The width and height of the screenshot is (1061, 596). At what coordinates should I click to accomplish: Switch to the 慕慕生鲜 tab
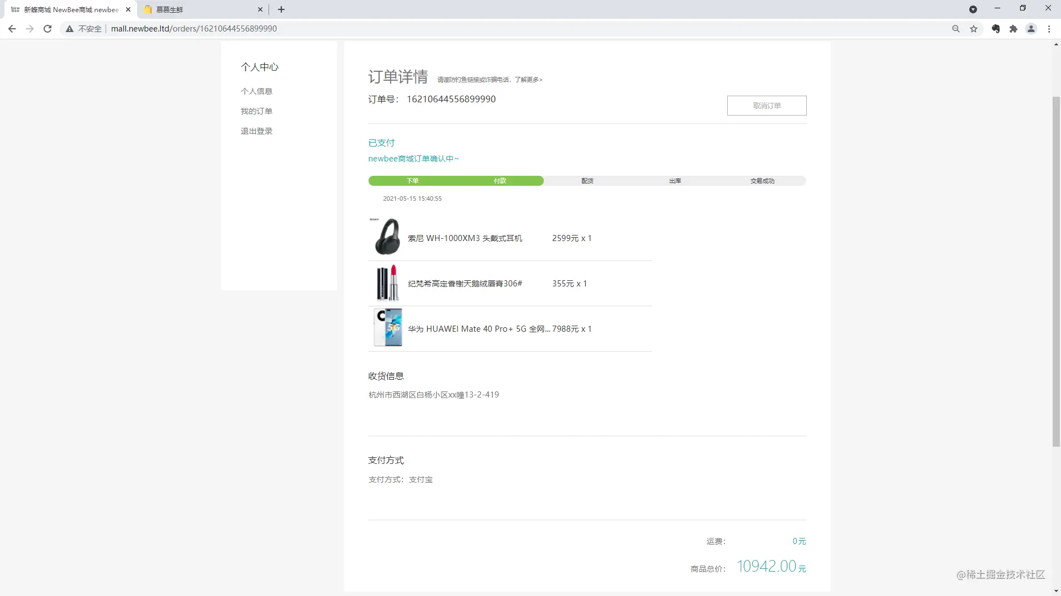(202, 9)
